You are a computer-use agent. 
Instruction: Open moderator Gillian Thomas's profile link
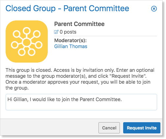pos(71,46)
